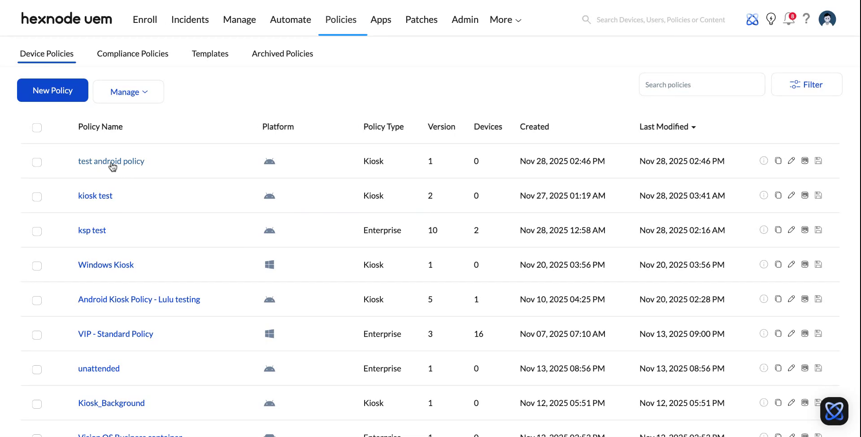Expand the More menu in the navigation
This screenshot has width=861, height=437.
pos(505,19)
